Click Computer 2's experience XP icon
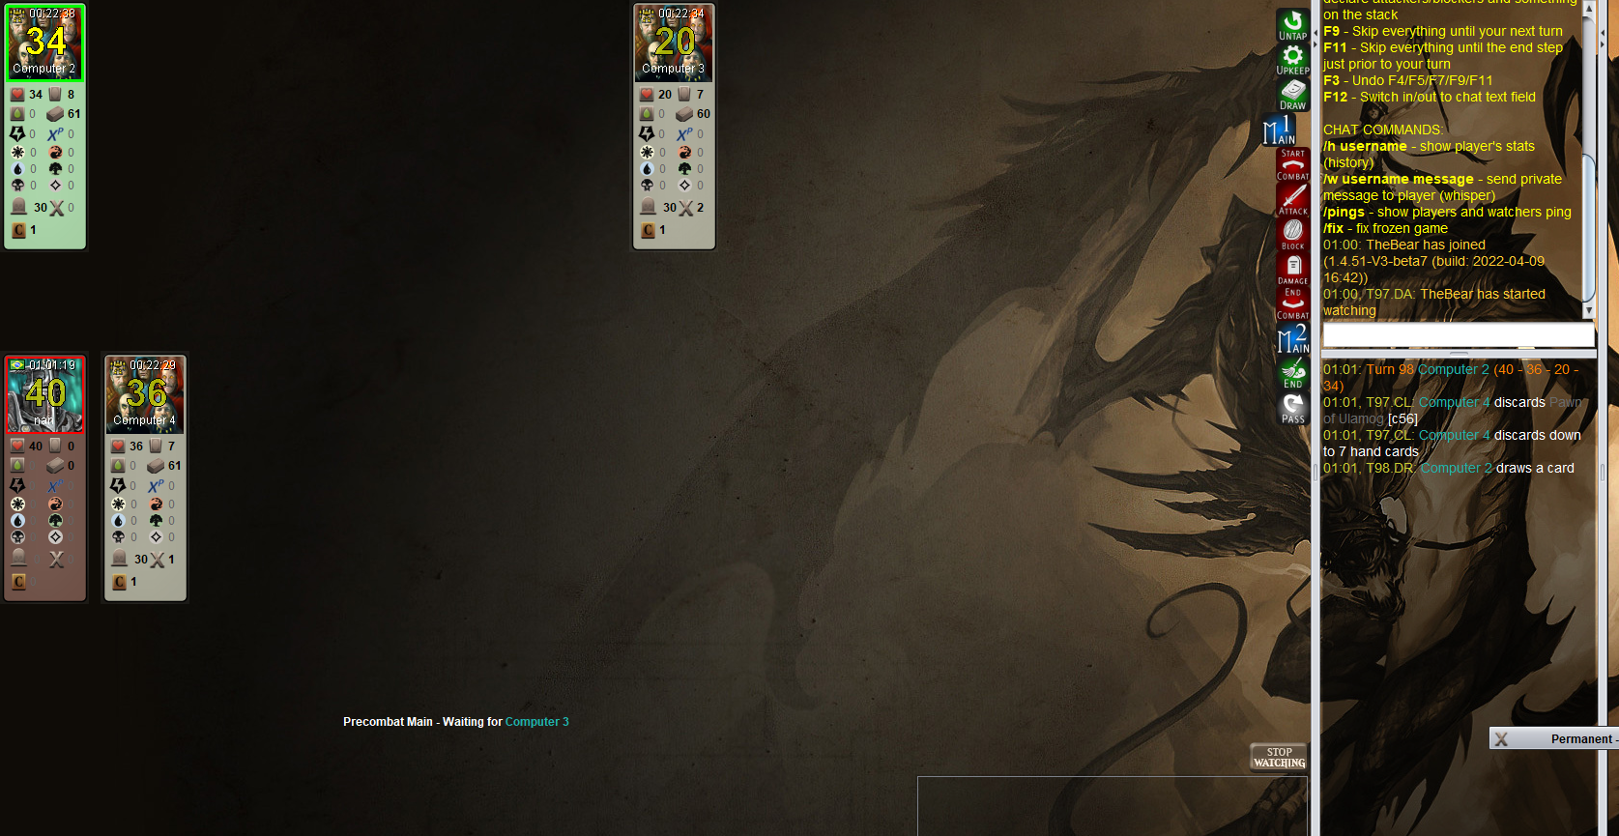Image resolution: width=1619 pixels, height=836 pixels. [x=55, y=133]
